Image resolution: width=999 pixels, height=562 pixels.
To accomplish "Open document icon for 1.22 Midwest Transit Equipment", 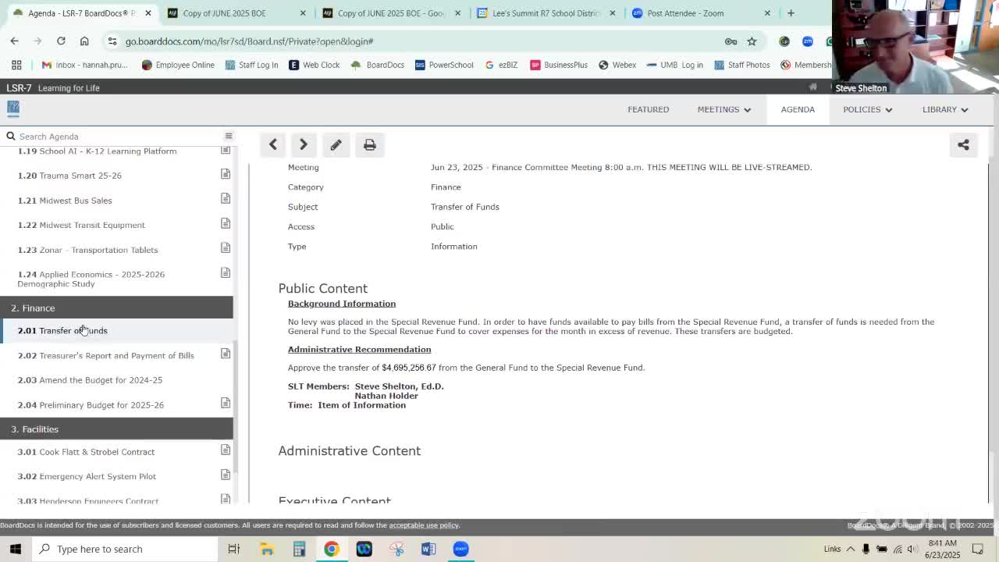I will (226, 223).
